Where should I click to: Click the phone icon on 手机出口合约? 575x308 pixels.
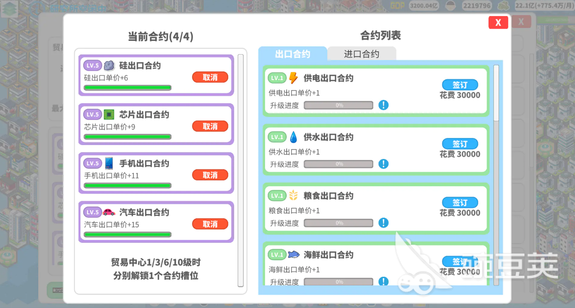point(109,163)
